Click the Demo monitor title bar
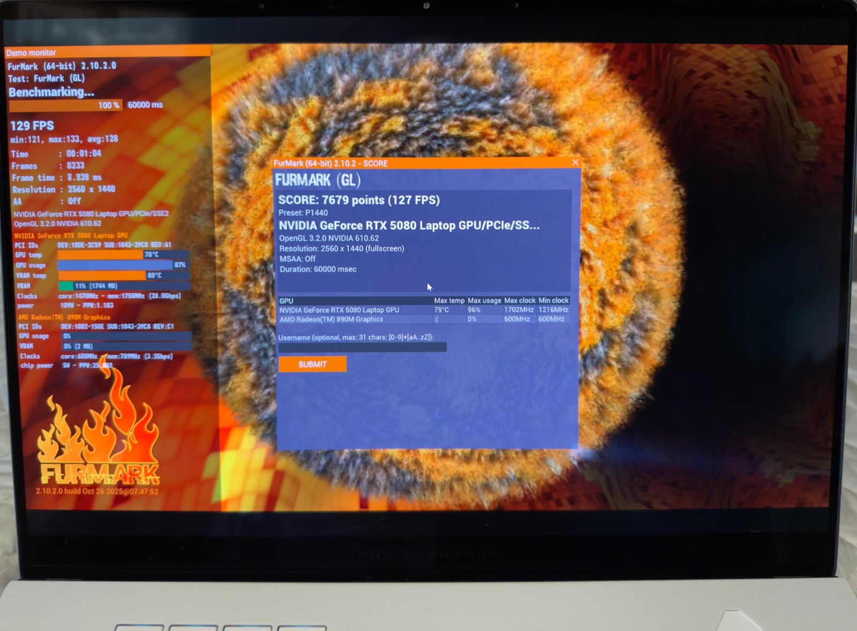Viewport: 857px width, 631px height. pos(107,52)
